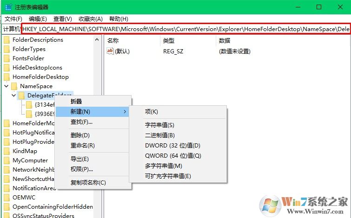The height and width of the screenshot is (218, 351).
Task: Select the {3134ef subkey folder icon
Action: point(29,105)
